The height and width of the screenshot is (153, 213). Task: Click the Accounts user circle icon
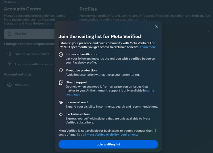tap(9, 85)
